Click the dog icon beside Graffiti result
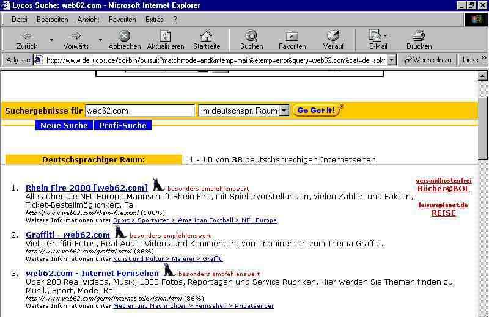 tap(120, 231)
